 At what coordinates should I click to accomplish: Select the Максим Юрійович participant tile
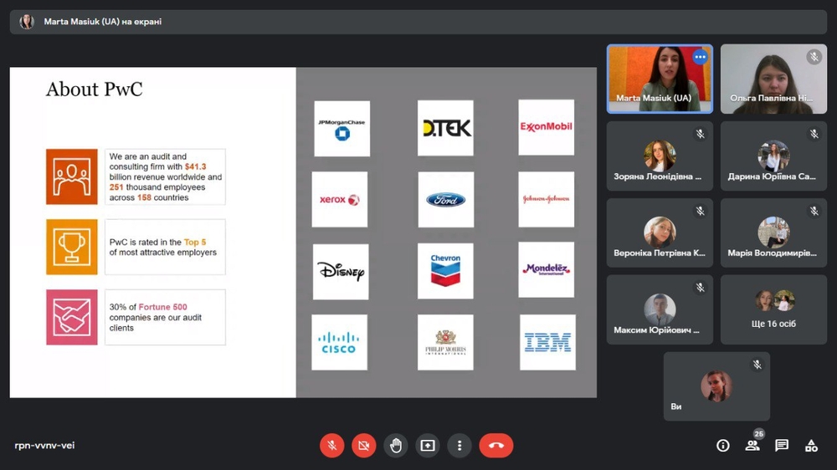pos(660,309)
